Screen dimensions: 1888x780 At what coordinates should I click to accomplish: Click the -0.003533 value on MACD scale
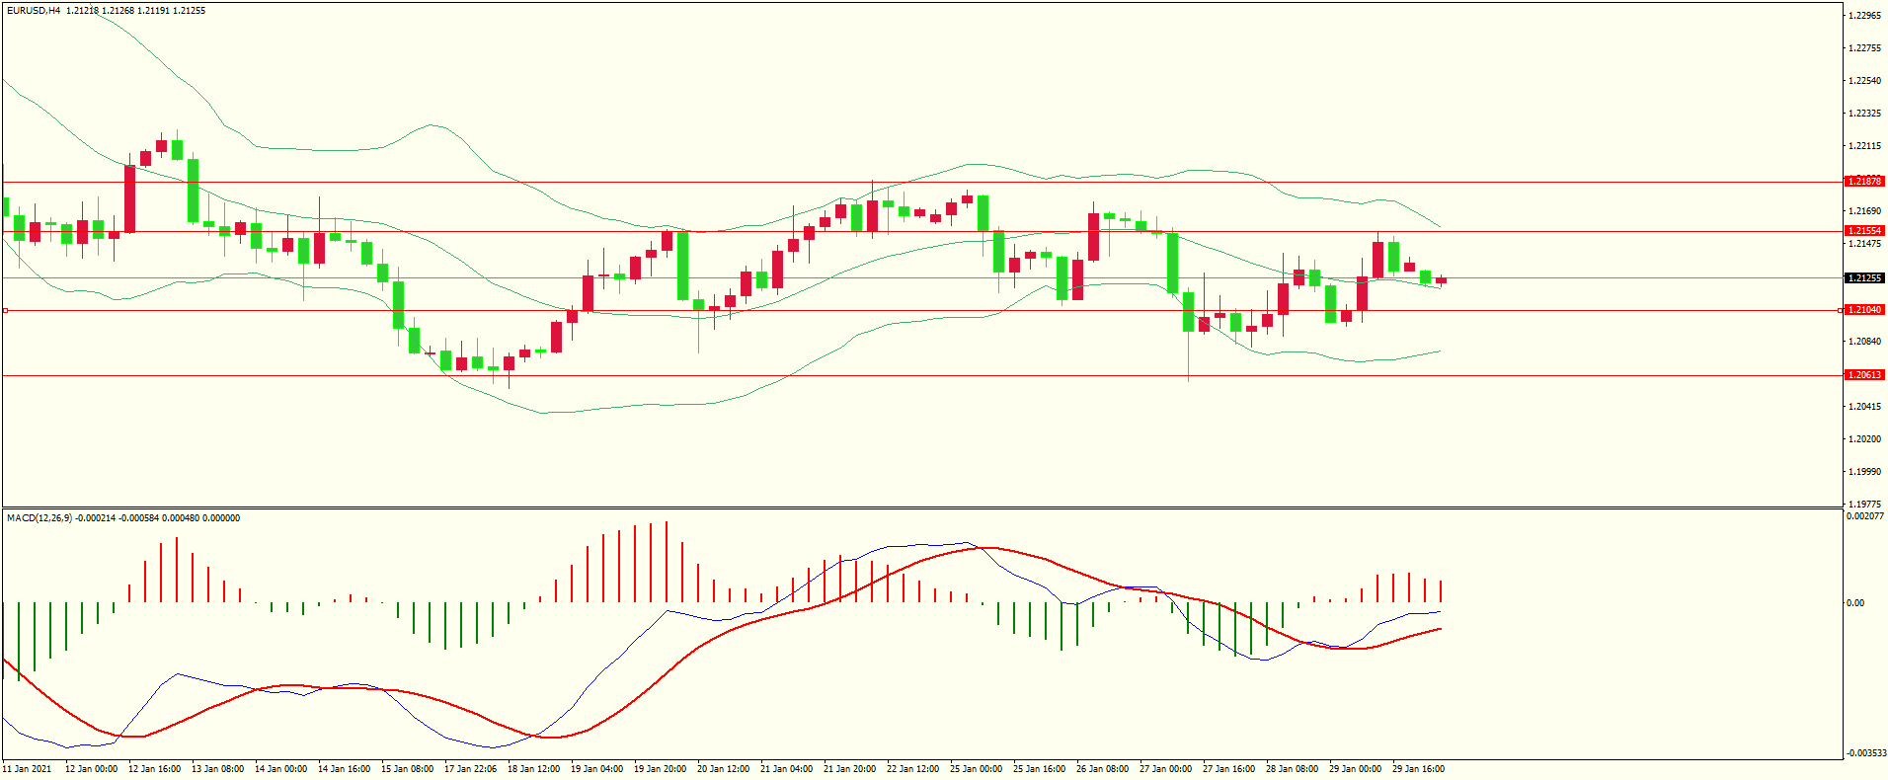(1864, 753)
